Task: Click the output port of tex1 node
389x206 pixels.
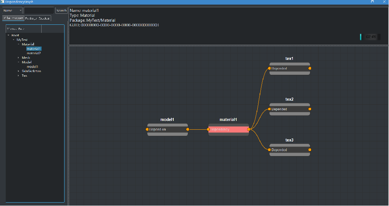Action: (310, 68)
